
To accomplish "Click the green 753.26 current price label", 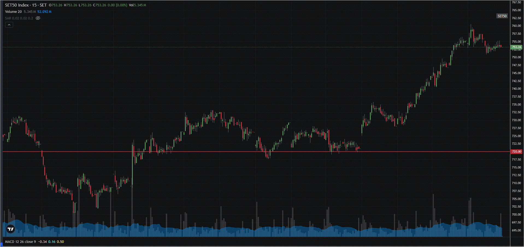I will [516, 47].
